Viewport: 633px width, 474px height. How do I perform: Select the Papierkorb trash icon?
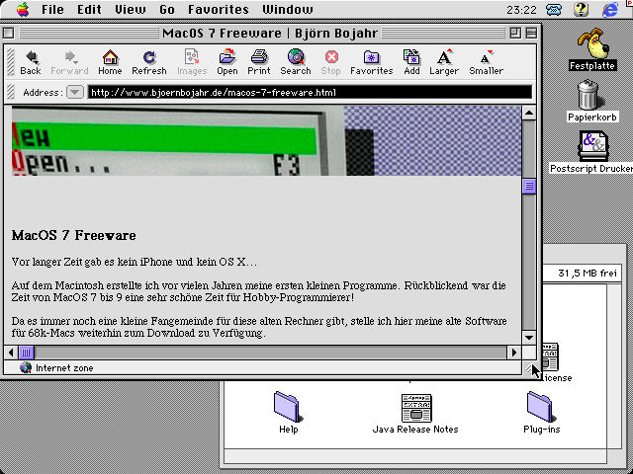pos(591,101)
